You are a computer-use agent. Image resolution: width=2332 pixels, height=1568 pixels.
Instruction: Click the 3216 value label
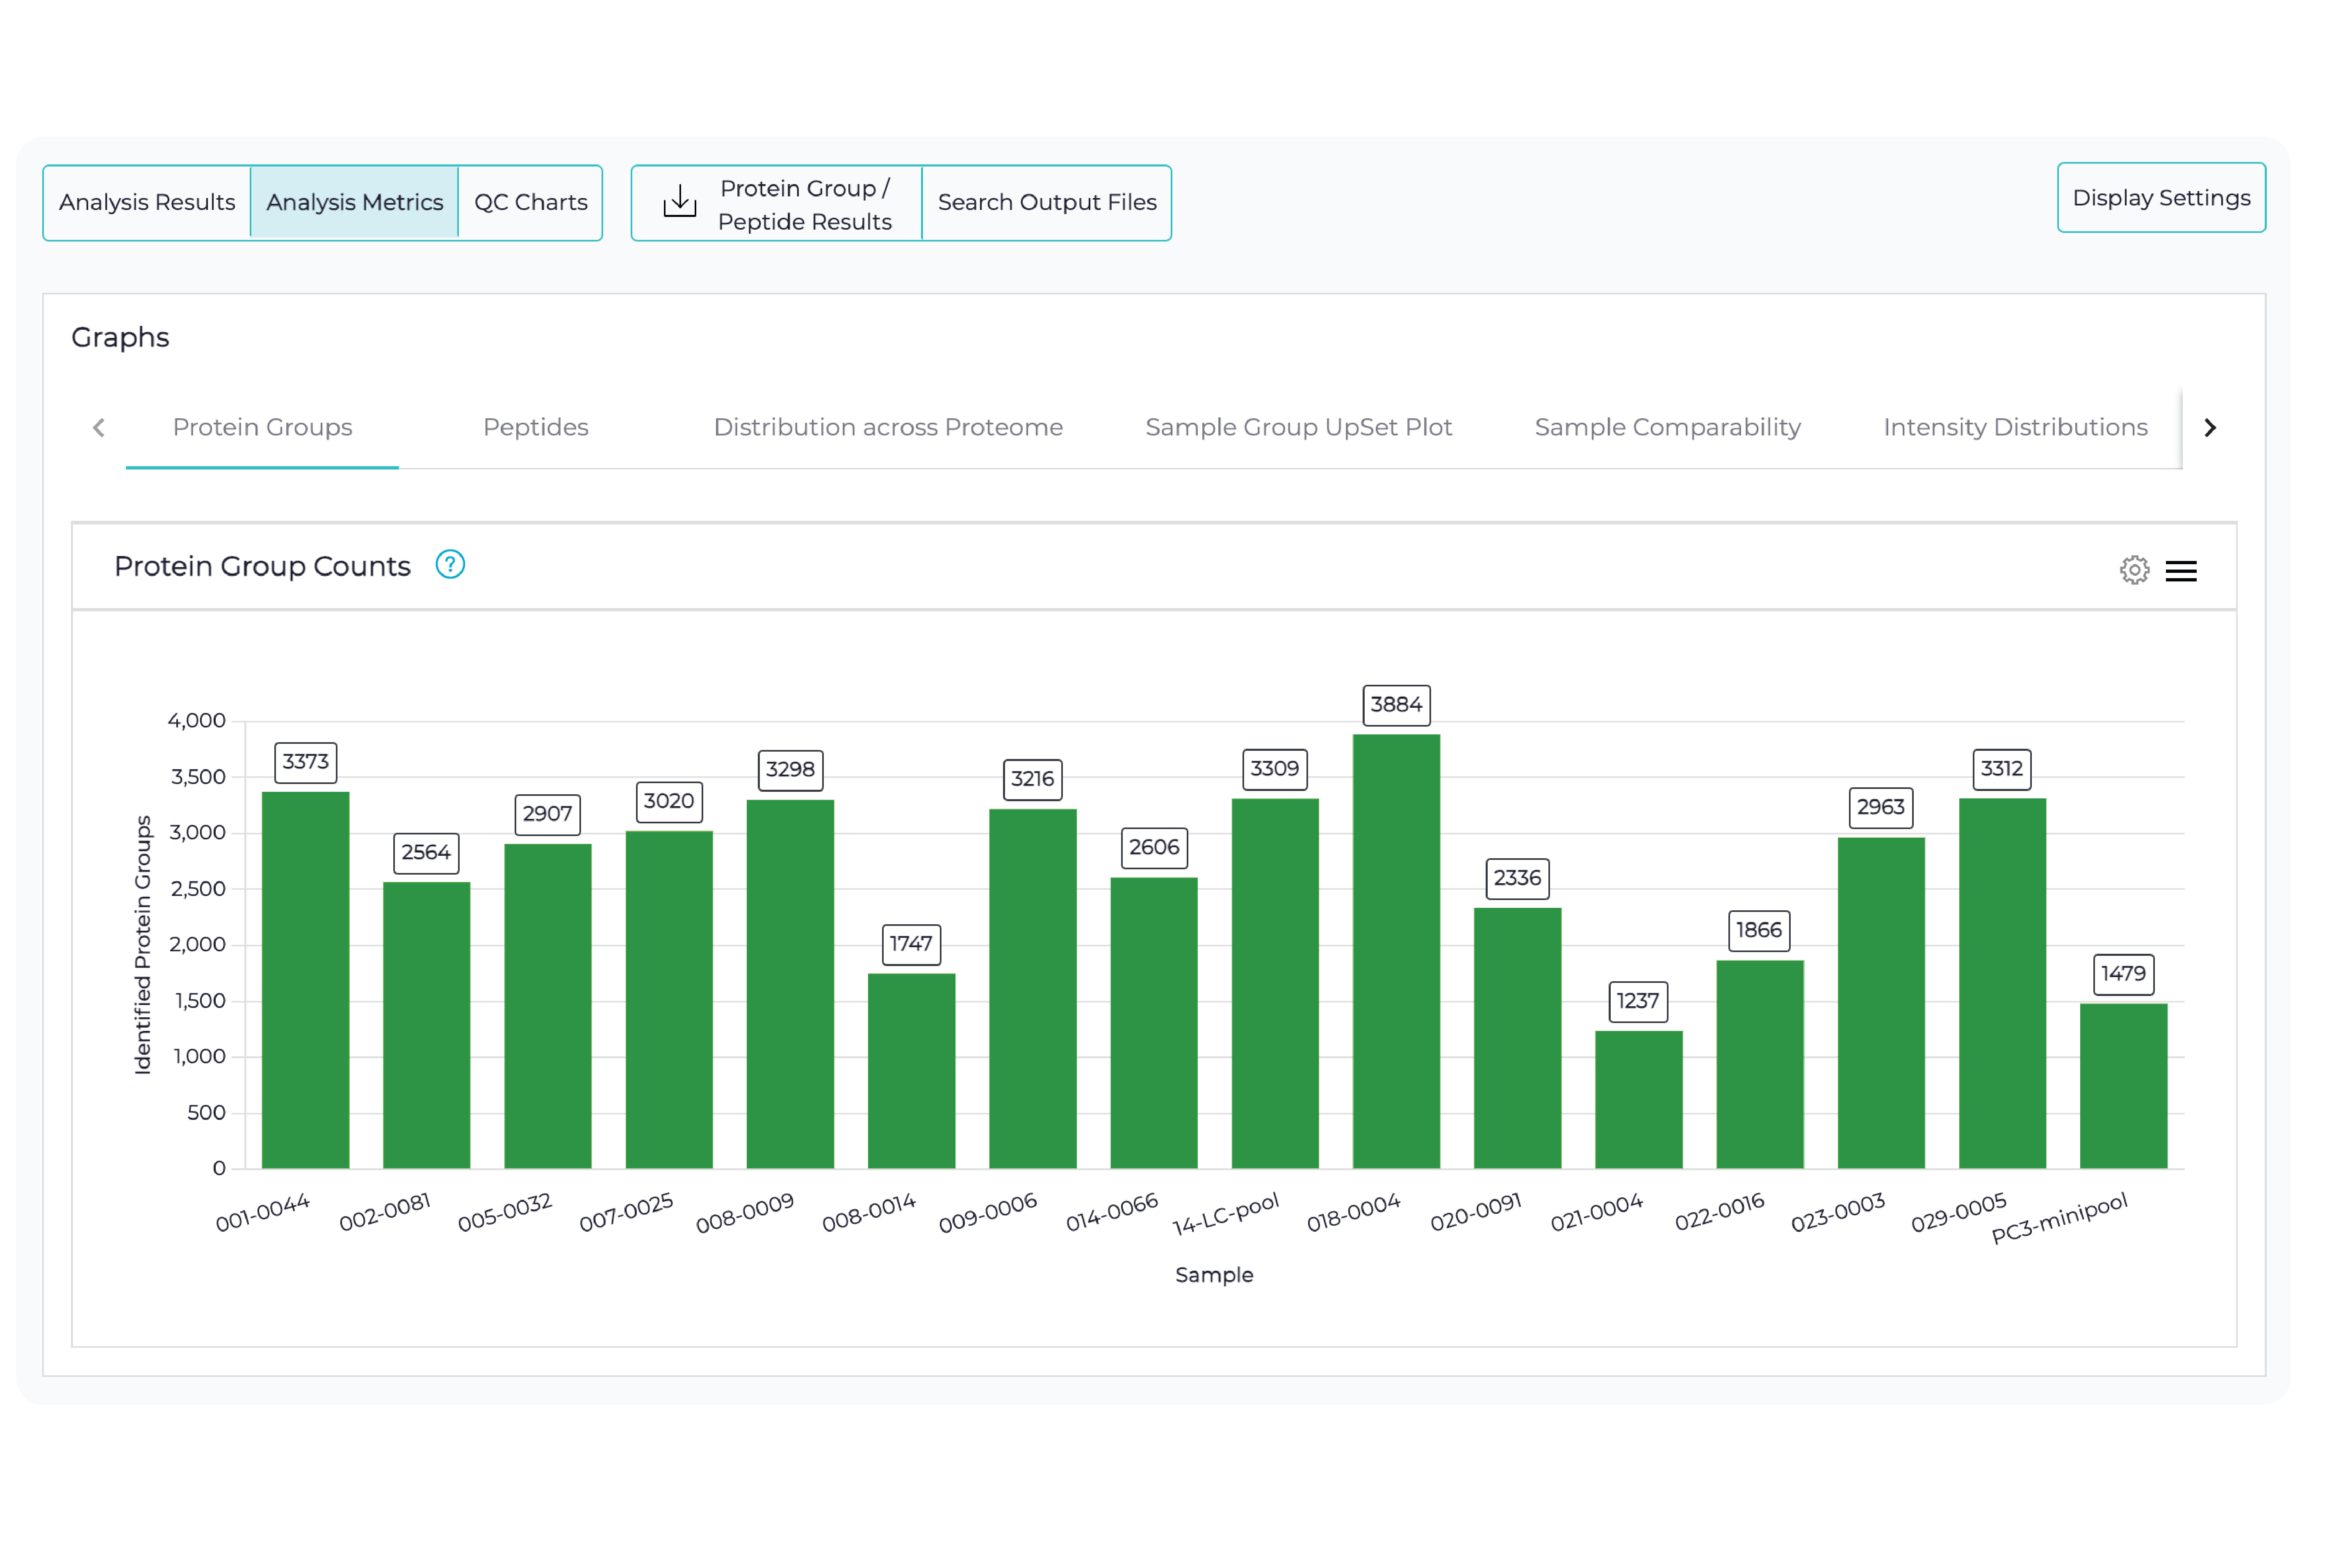point(1032,779)
